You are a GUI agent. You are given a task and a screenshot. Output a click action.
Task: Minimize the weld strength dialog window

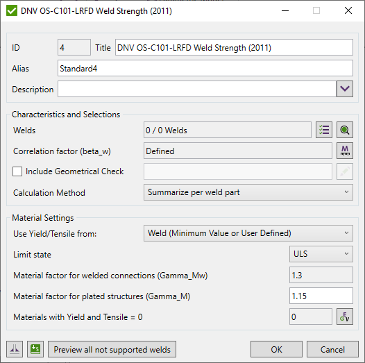pos(285,10)
